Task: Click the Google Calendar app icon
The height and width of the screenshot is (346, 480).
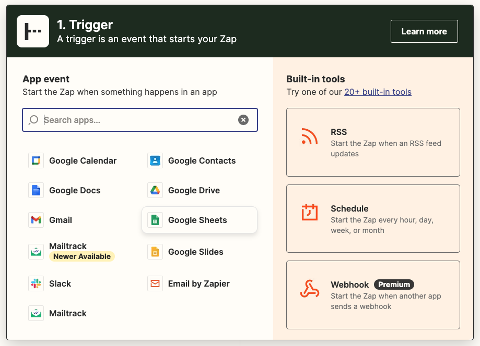Action: [36, 160]
